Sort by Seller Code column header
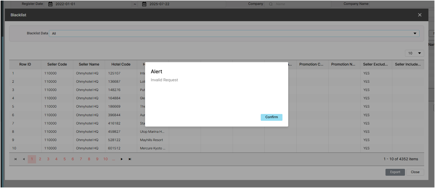 point(57,64)
